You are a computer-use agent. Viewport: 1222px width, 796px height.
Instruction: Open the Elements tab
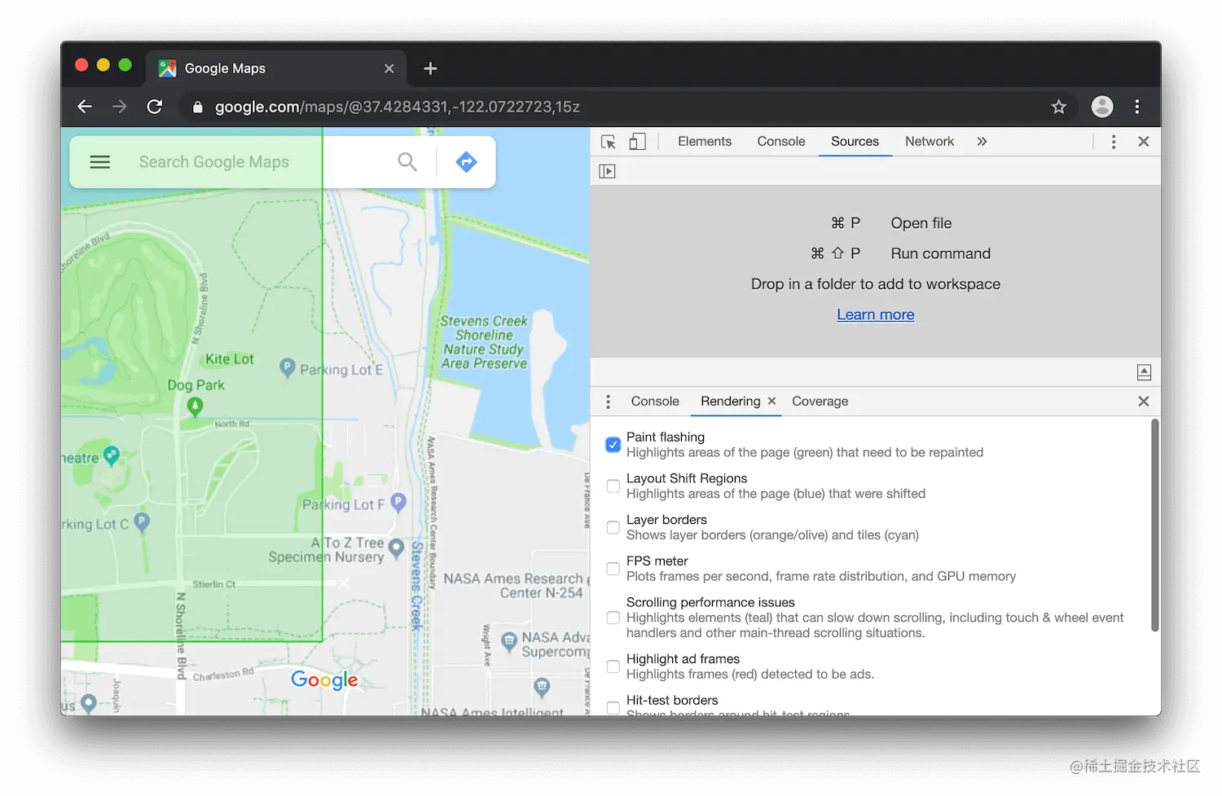click(705, 142)
